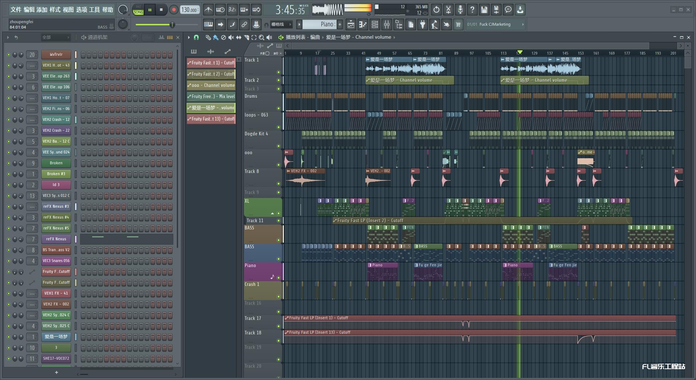696x380 pixels.
Task: Open the 添加 menu
Action: 42,10
